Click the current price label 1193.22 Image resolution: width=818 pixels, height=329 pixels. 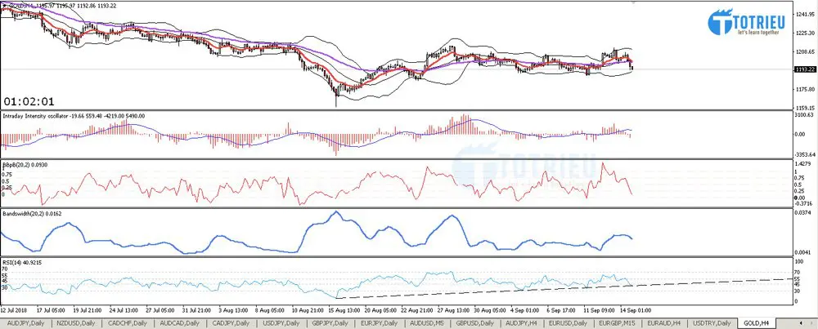(804, 69)
